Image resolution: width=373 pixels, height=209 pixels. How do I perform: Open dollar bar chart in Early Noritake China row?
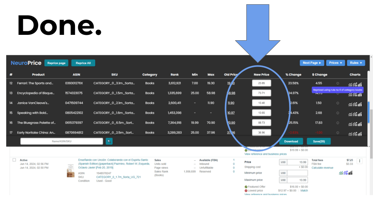pyautogui.click(x=360, y=134)
